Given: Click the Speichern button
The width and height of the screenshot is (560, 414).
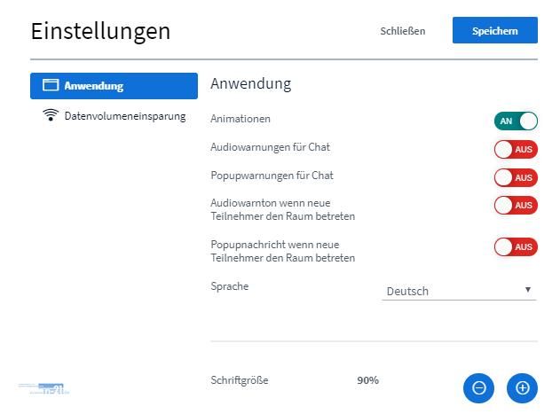Looking at the screenshot, I should tap(494, 31).
